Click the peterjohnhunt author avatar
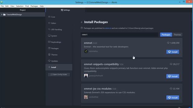193x108 pixels. (x=86, y=76)
